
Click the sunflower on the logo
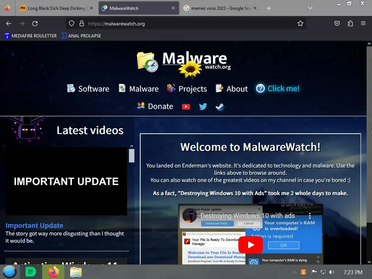coord(190,69)
